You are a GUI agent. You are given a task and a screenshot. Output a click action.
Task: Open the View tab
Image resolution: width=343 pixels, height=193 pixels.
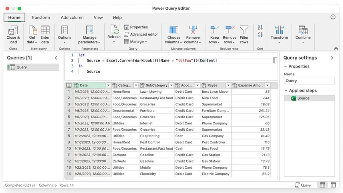pos(98,17)
